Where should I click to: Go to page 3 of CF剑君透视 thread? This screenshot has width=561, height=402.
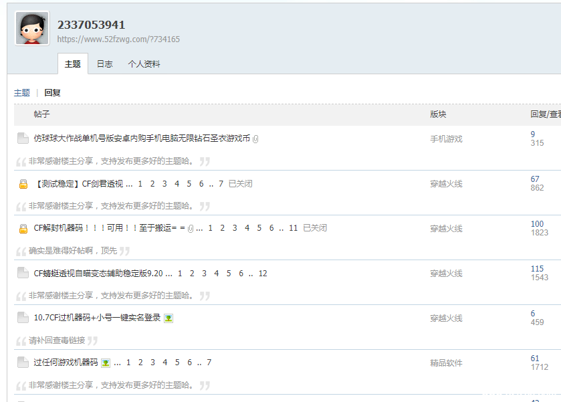tap(164, 184)
